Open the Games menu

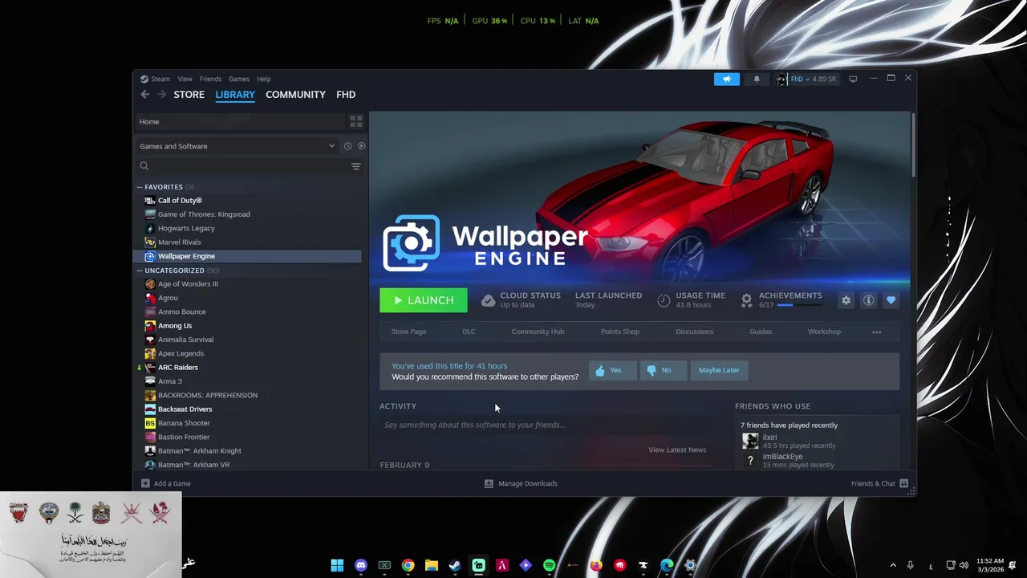(239, 79)
